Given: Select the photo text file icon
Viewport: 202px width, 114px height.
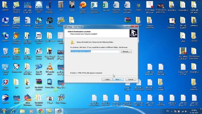Looking at the screenshot, I should (150, 85).
